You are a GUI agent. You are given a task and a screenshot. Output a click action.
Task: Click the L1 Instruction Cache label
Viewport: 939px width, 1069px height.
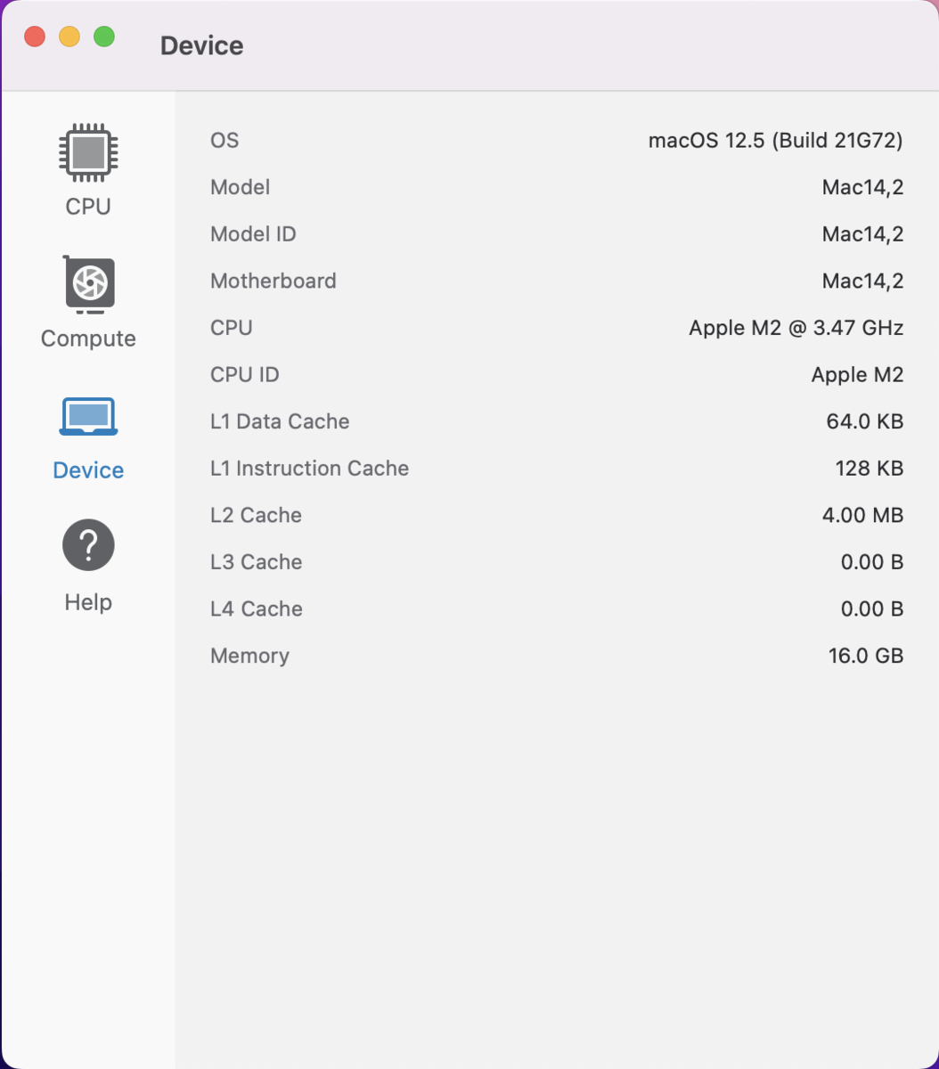coord(309,469)
